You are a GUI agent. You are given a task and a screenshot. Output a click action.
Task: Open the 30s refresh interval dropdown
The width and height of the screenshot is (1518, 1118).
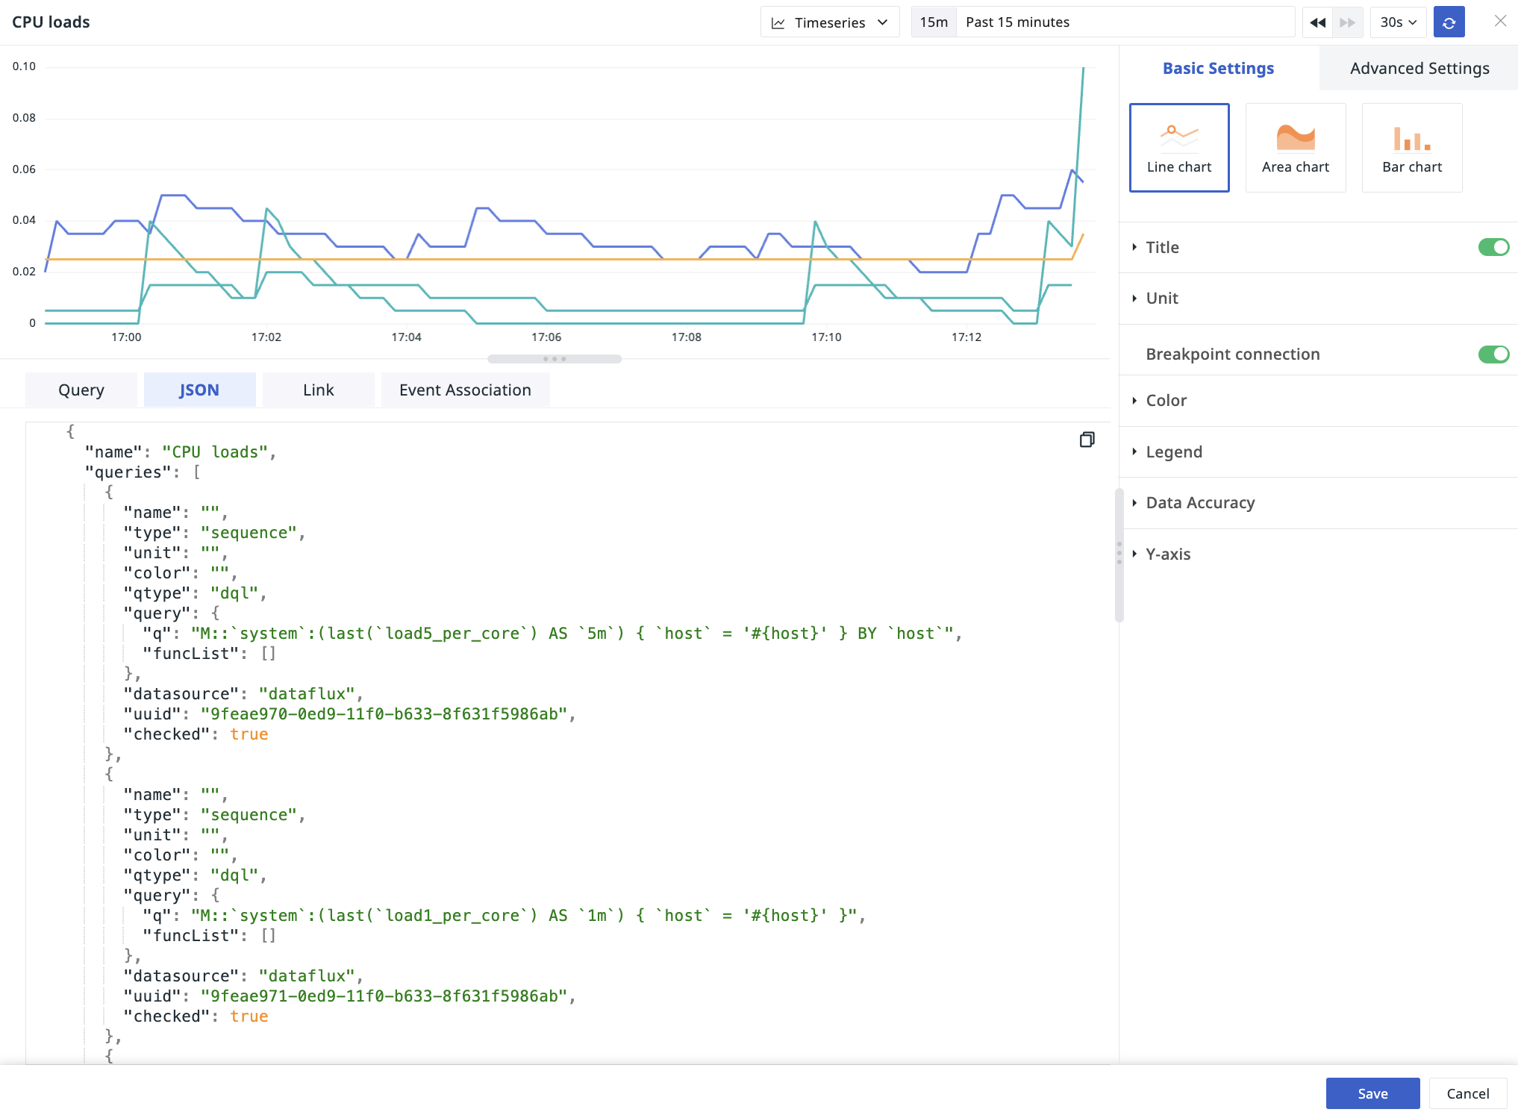click(x=1397, y=22)
